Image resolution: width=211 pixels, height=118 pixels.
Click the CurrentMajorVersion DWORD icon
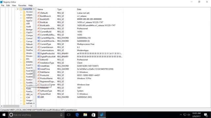tap(39, 38)
